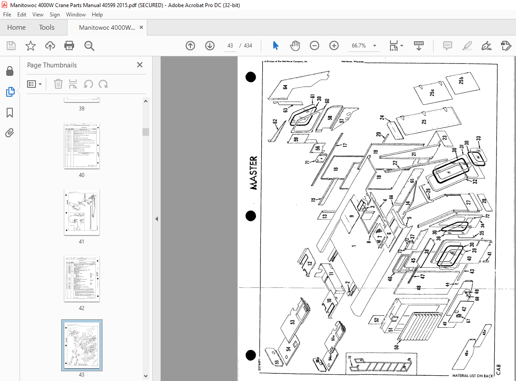This screenshot has width=516, height=381.
Task: Activate the Hand pan tool
Action: (x=295, y=46)
